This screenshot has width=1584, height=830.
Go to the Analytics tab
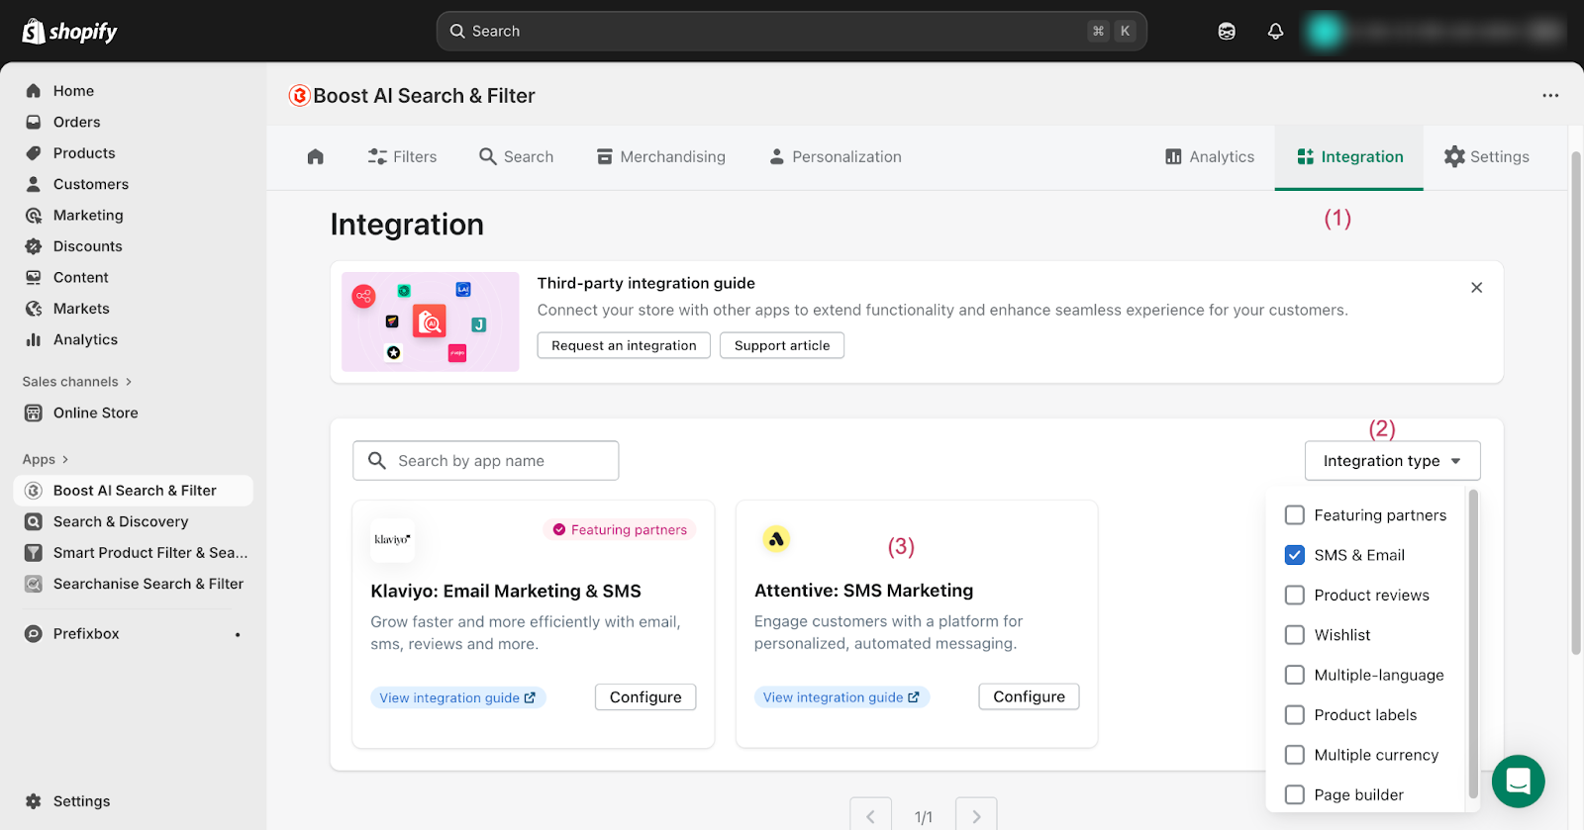[x=1210, y=156]
